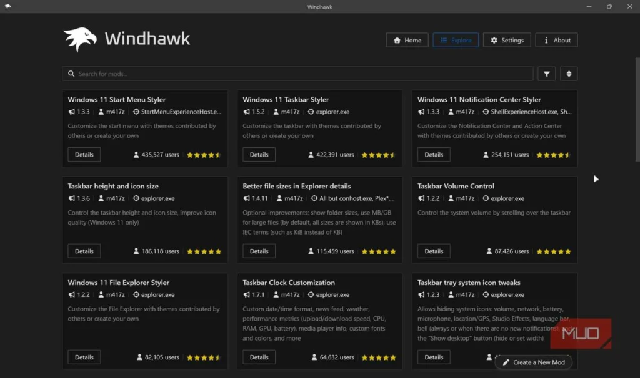Screen dimensions: 640x378
Task: Open the About tab
Action: (x=556, y=40)
